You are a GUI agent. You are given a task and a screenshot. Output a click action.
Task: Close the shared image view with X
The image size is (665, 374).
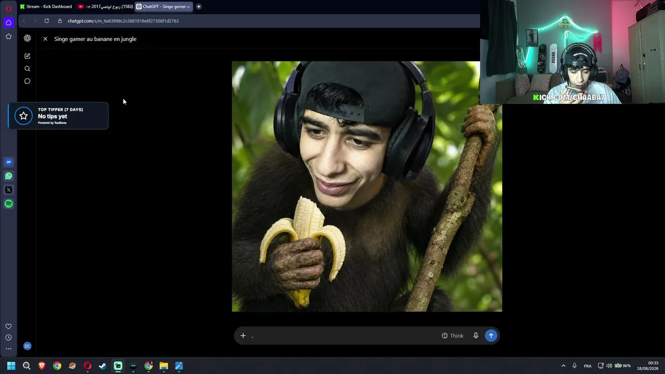pos(45,39)
